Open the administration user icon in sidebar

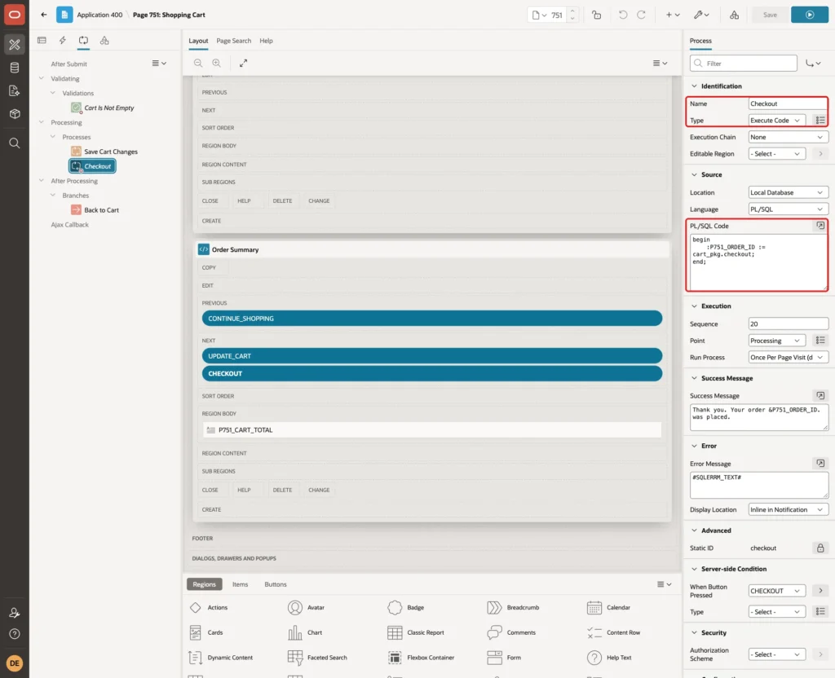15,613
